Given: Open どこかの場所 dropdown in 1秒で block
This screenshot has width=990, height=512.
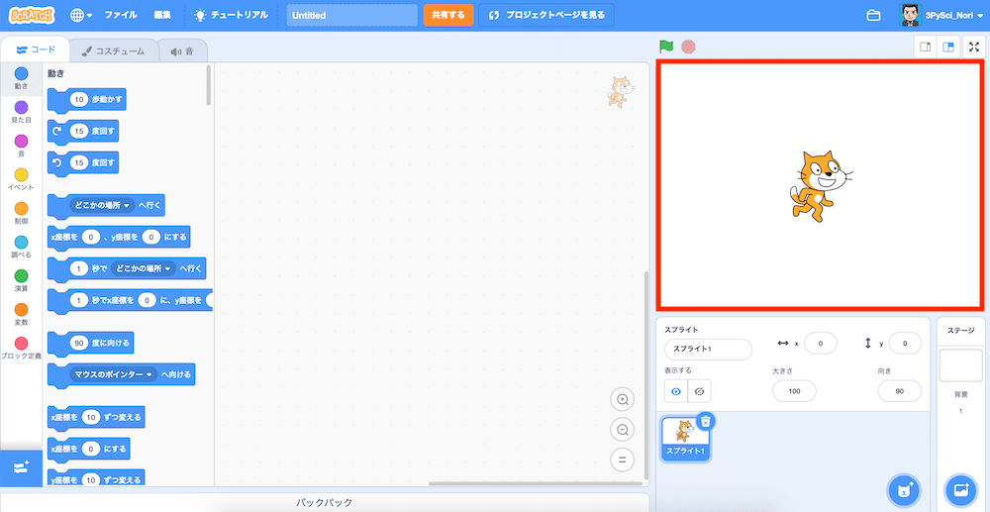Looking at the screenshot, I should [x=144, y=269].
